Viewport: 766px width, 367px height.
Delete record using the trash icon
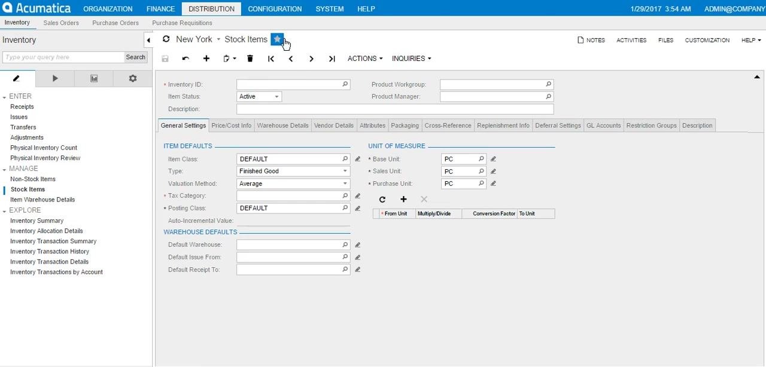pos(250,59)
